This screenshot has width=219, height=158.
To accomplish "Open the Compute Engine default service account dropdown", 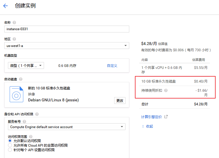I will [67, 127].
